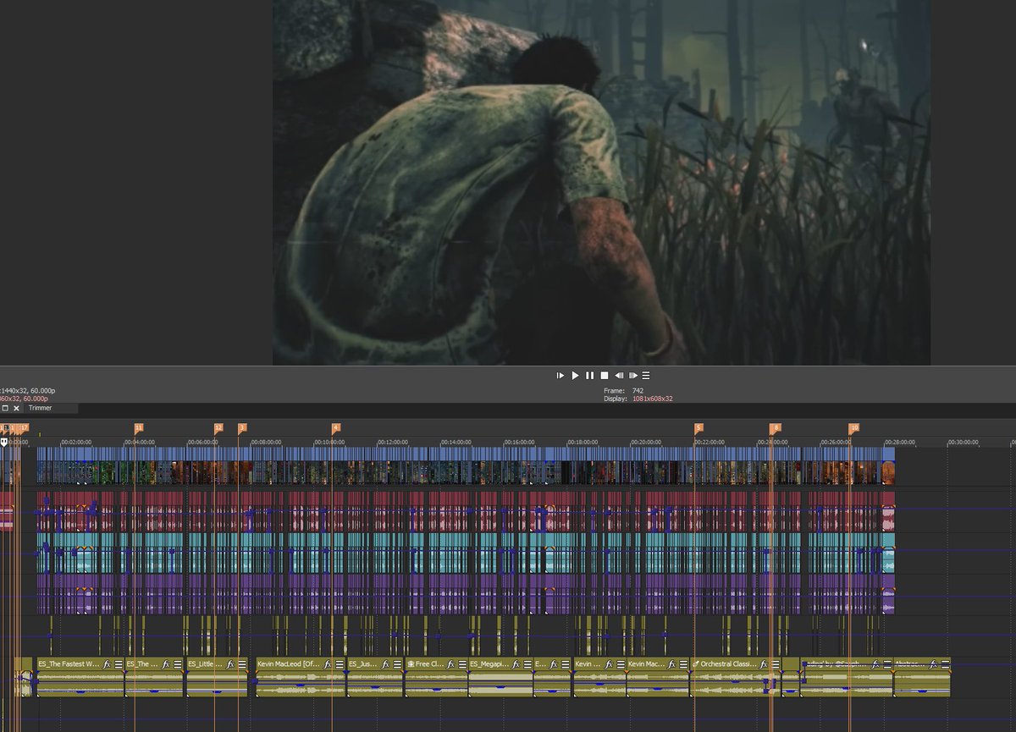Open event FX on the Orchestral Classics clip
Image resolution: width=1016 pixels, height=732 pixels.
click(764, 663)
